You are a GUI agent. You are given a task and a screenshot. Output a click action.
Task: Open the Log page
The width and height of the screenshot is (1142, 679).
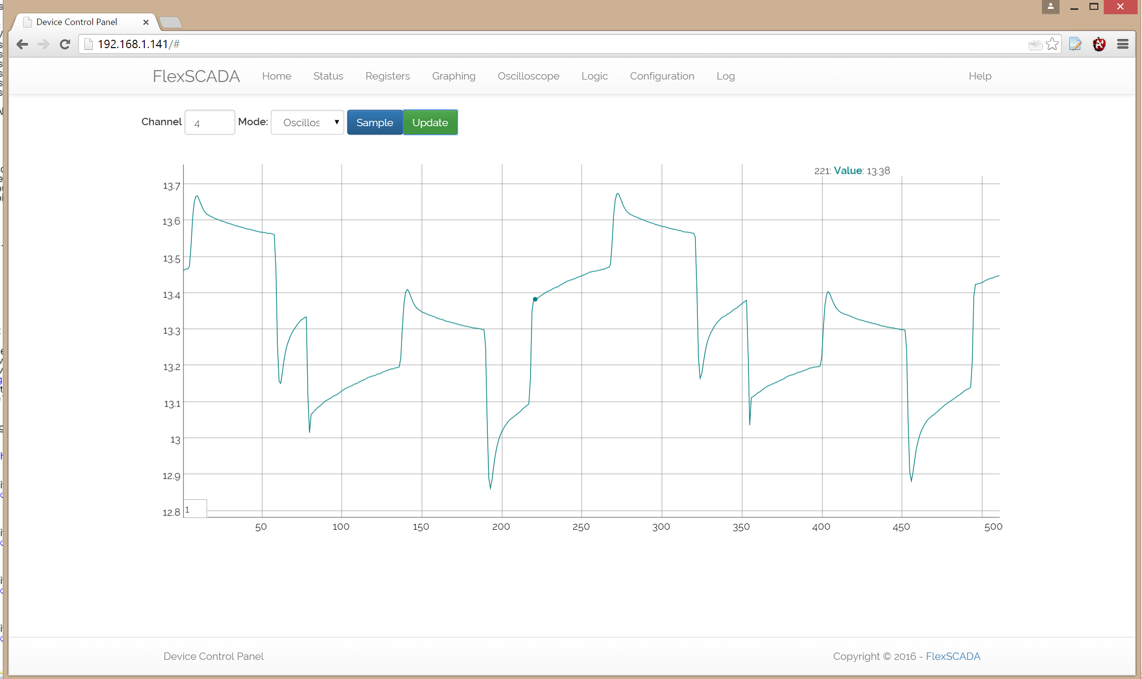725,76
